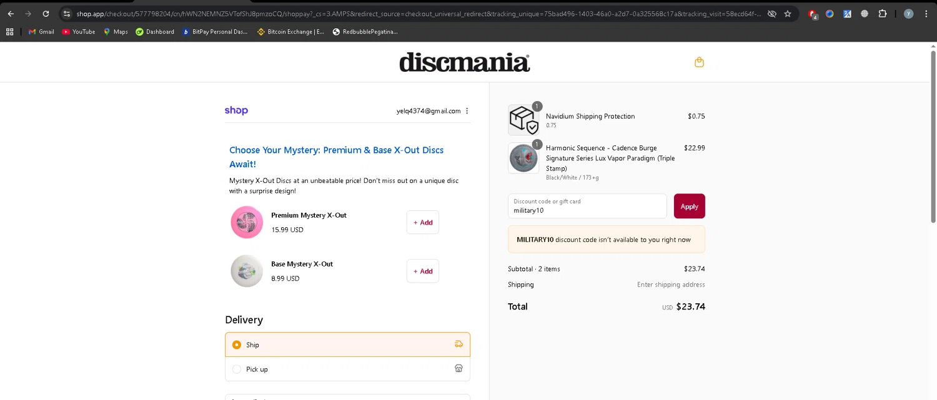The width and height of the screenshot is (937, 400).
Task: Focus the discount code input field
Action: pos(587,206)
